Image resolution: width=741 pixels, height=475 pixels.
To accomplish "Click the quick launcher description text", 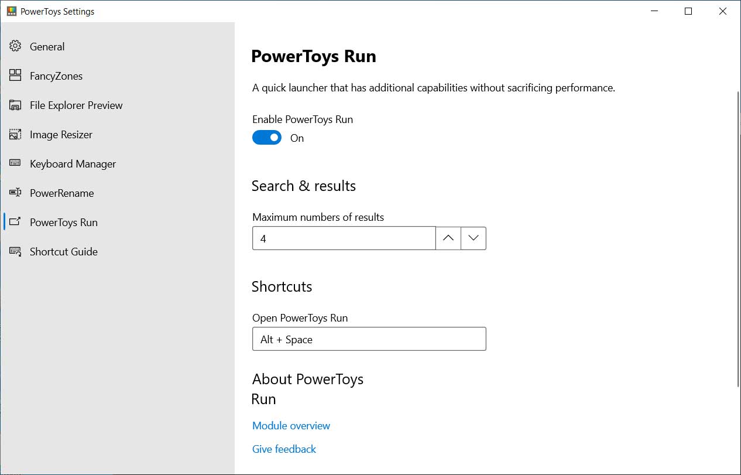I will coord(434,88).
